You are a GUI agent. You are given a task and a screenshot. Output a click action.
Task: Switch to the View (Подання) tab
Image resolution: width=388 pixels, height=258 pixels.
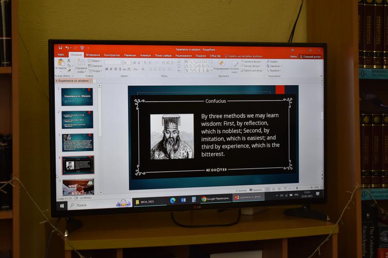pos(201,56)
